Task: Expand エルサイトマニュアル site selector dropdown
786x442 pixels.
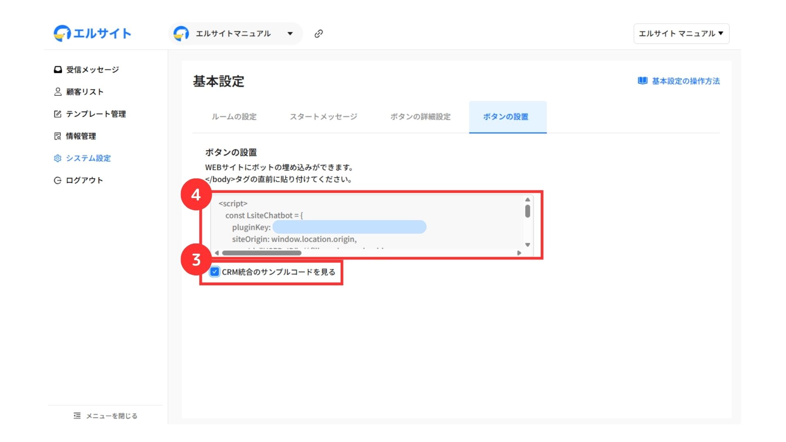Action: 290,34
